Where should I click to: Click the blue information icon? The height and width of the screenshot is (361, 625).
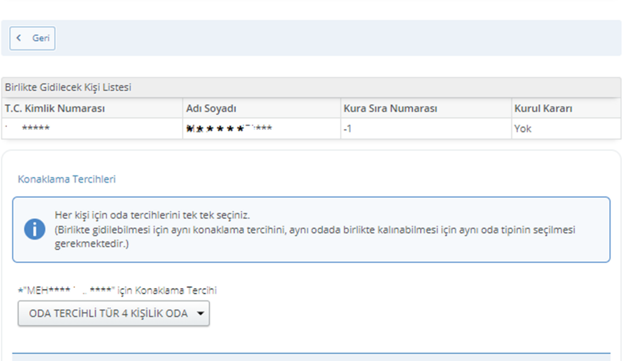35,229
